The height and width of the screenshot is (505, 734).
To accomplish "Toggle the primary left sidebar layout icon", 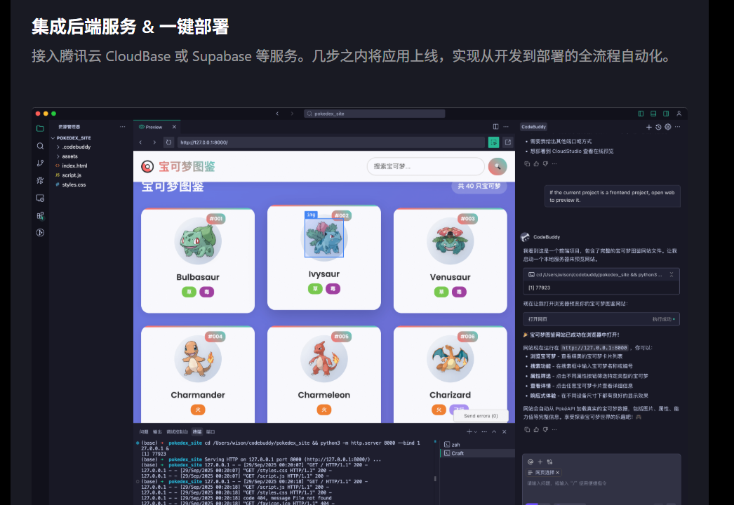I will point(641,114).
